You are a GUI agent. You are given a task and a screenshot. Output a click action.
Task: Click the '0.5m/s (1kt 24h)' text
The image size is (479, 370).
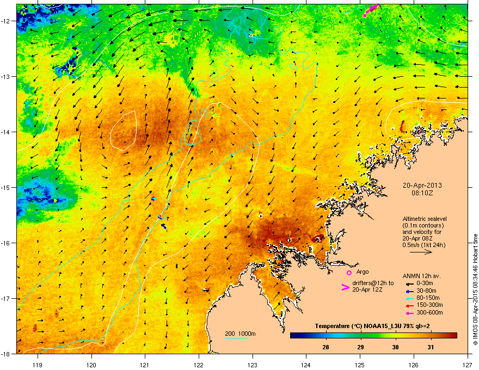pyautogui.click(x=423, y=245)
